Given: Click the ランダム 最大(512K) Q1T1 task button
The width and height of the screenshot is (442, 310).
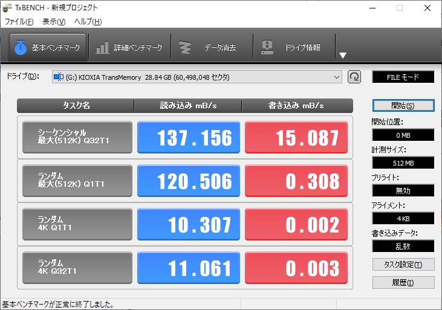Looking at the screenshot, I should [x=77, y=181].
